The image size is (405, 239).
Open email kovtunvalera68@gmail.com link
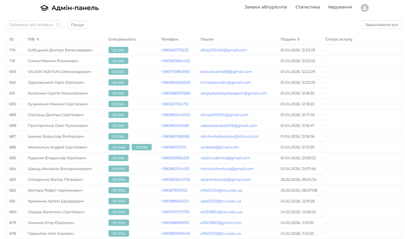226,71
